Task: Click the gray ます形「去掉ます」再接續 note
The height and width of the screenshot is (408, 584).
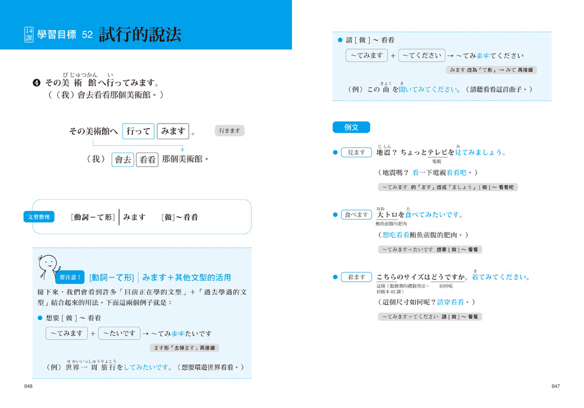Action: pos(183,348)
